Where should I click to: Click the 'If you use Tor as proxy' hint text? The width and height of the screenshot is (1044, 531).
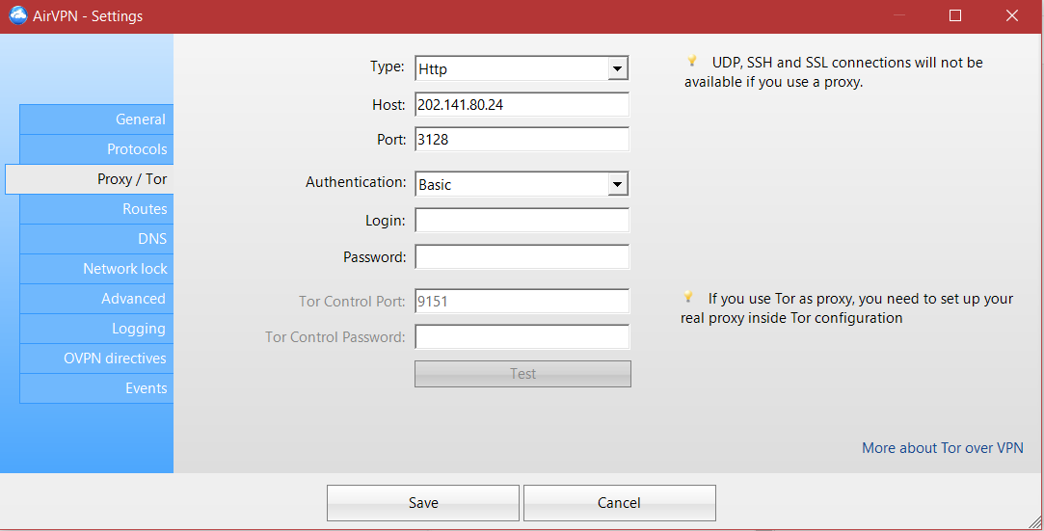coord(847,308)
